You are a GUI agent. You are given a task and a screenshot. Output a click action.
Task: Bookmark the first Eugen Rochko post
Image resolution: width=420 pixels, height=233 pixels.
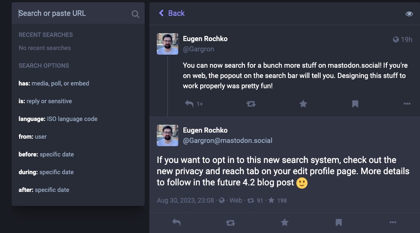tap(355, 104)
